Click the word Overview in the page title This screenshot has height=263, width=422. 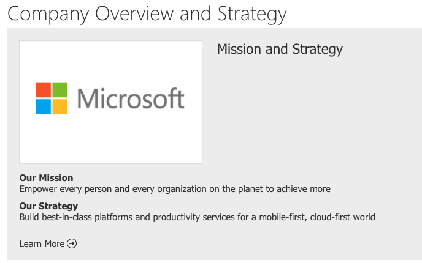pos(134,13)
